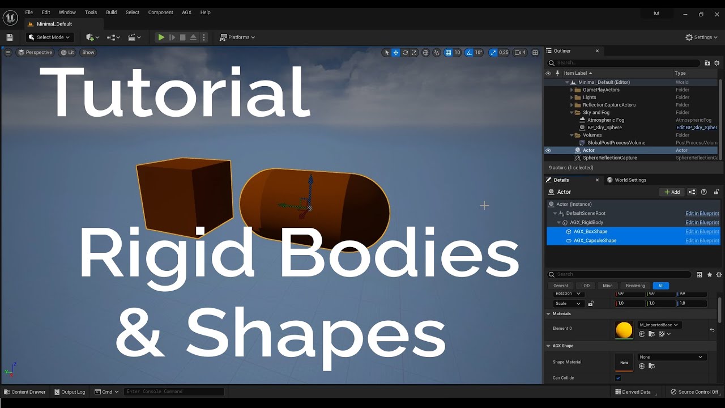Expand the GamePlayActors folder

[572, 90]
